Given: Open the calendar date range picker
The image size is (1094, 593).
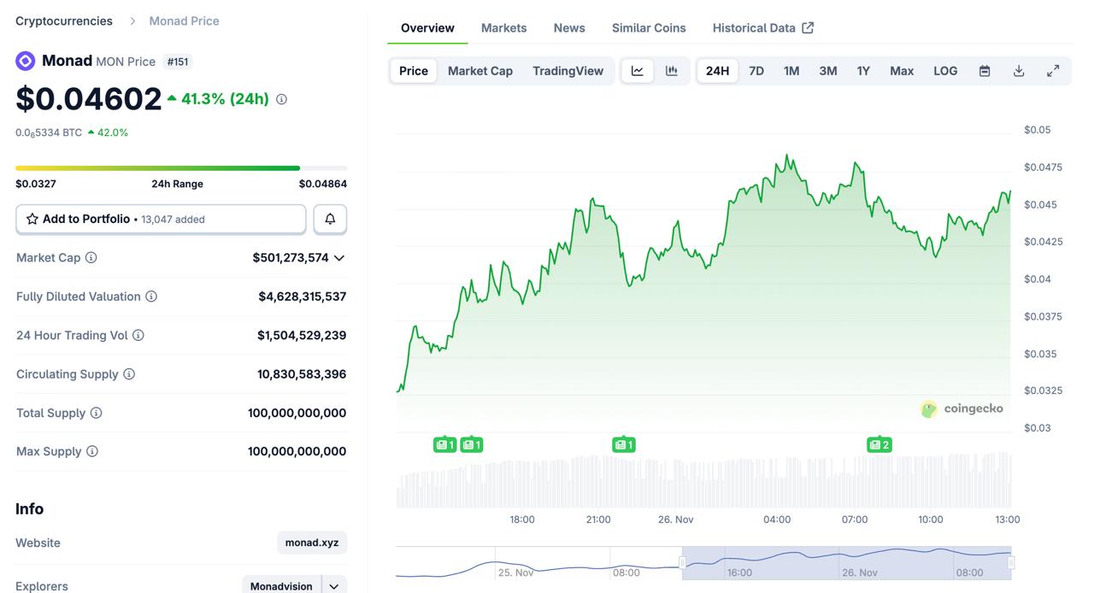Looking at the screenshot, I should [x=985, y=71].
